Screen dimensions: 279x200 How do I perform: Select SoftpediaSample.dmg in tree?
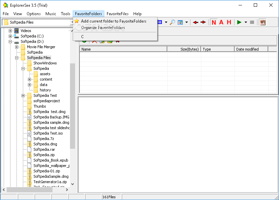click(51, 176)
